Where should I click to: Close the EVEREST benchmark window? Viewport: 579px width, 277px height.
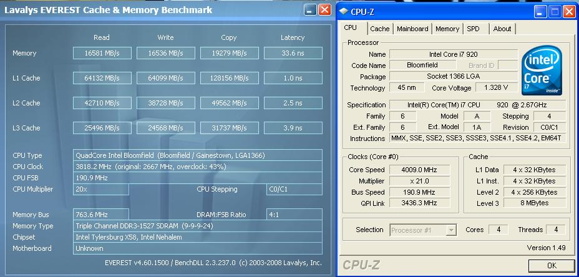pos(324,9)
